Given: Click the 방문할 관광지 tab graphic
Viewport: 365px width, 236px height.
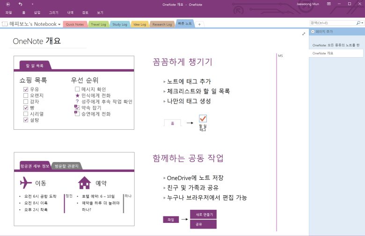Looking at the screenshot, I should tap(66, 166).
